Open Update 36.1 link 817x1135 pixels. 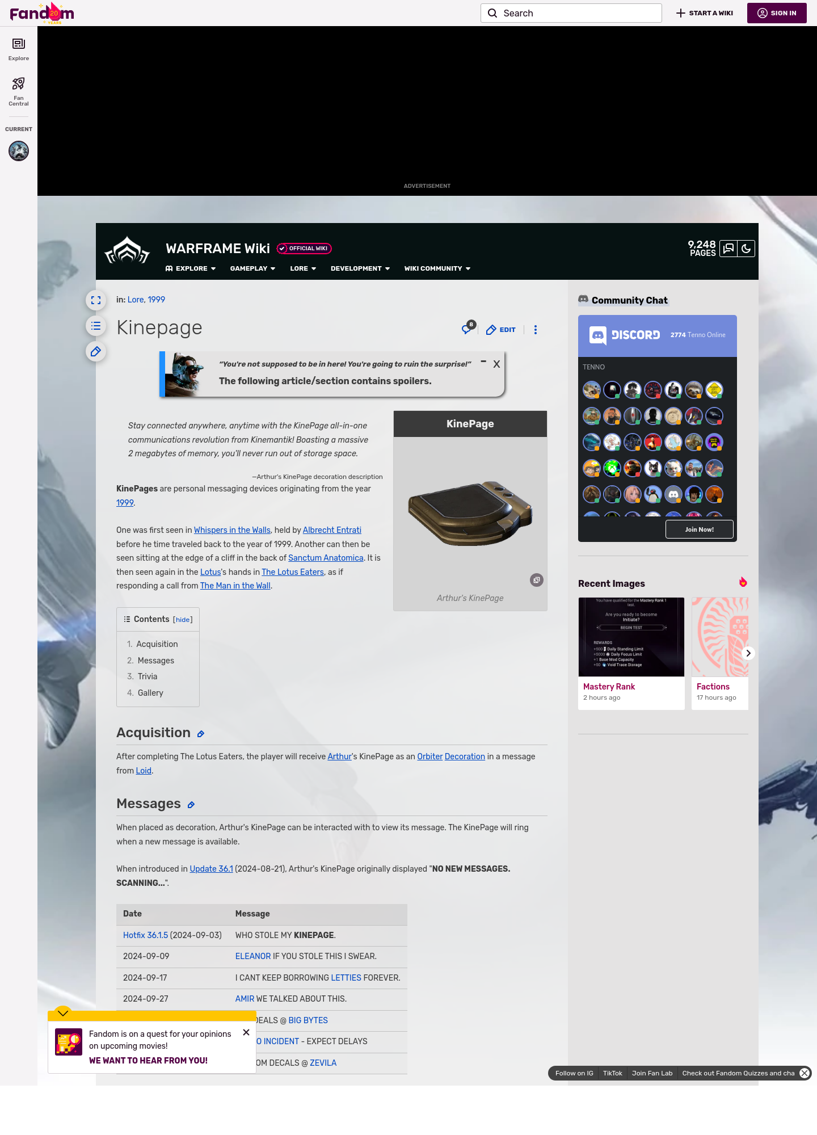pos(211,869)
